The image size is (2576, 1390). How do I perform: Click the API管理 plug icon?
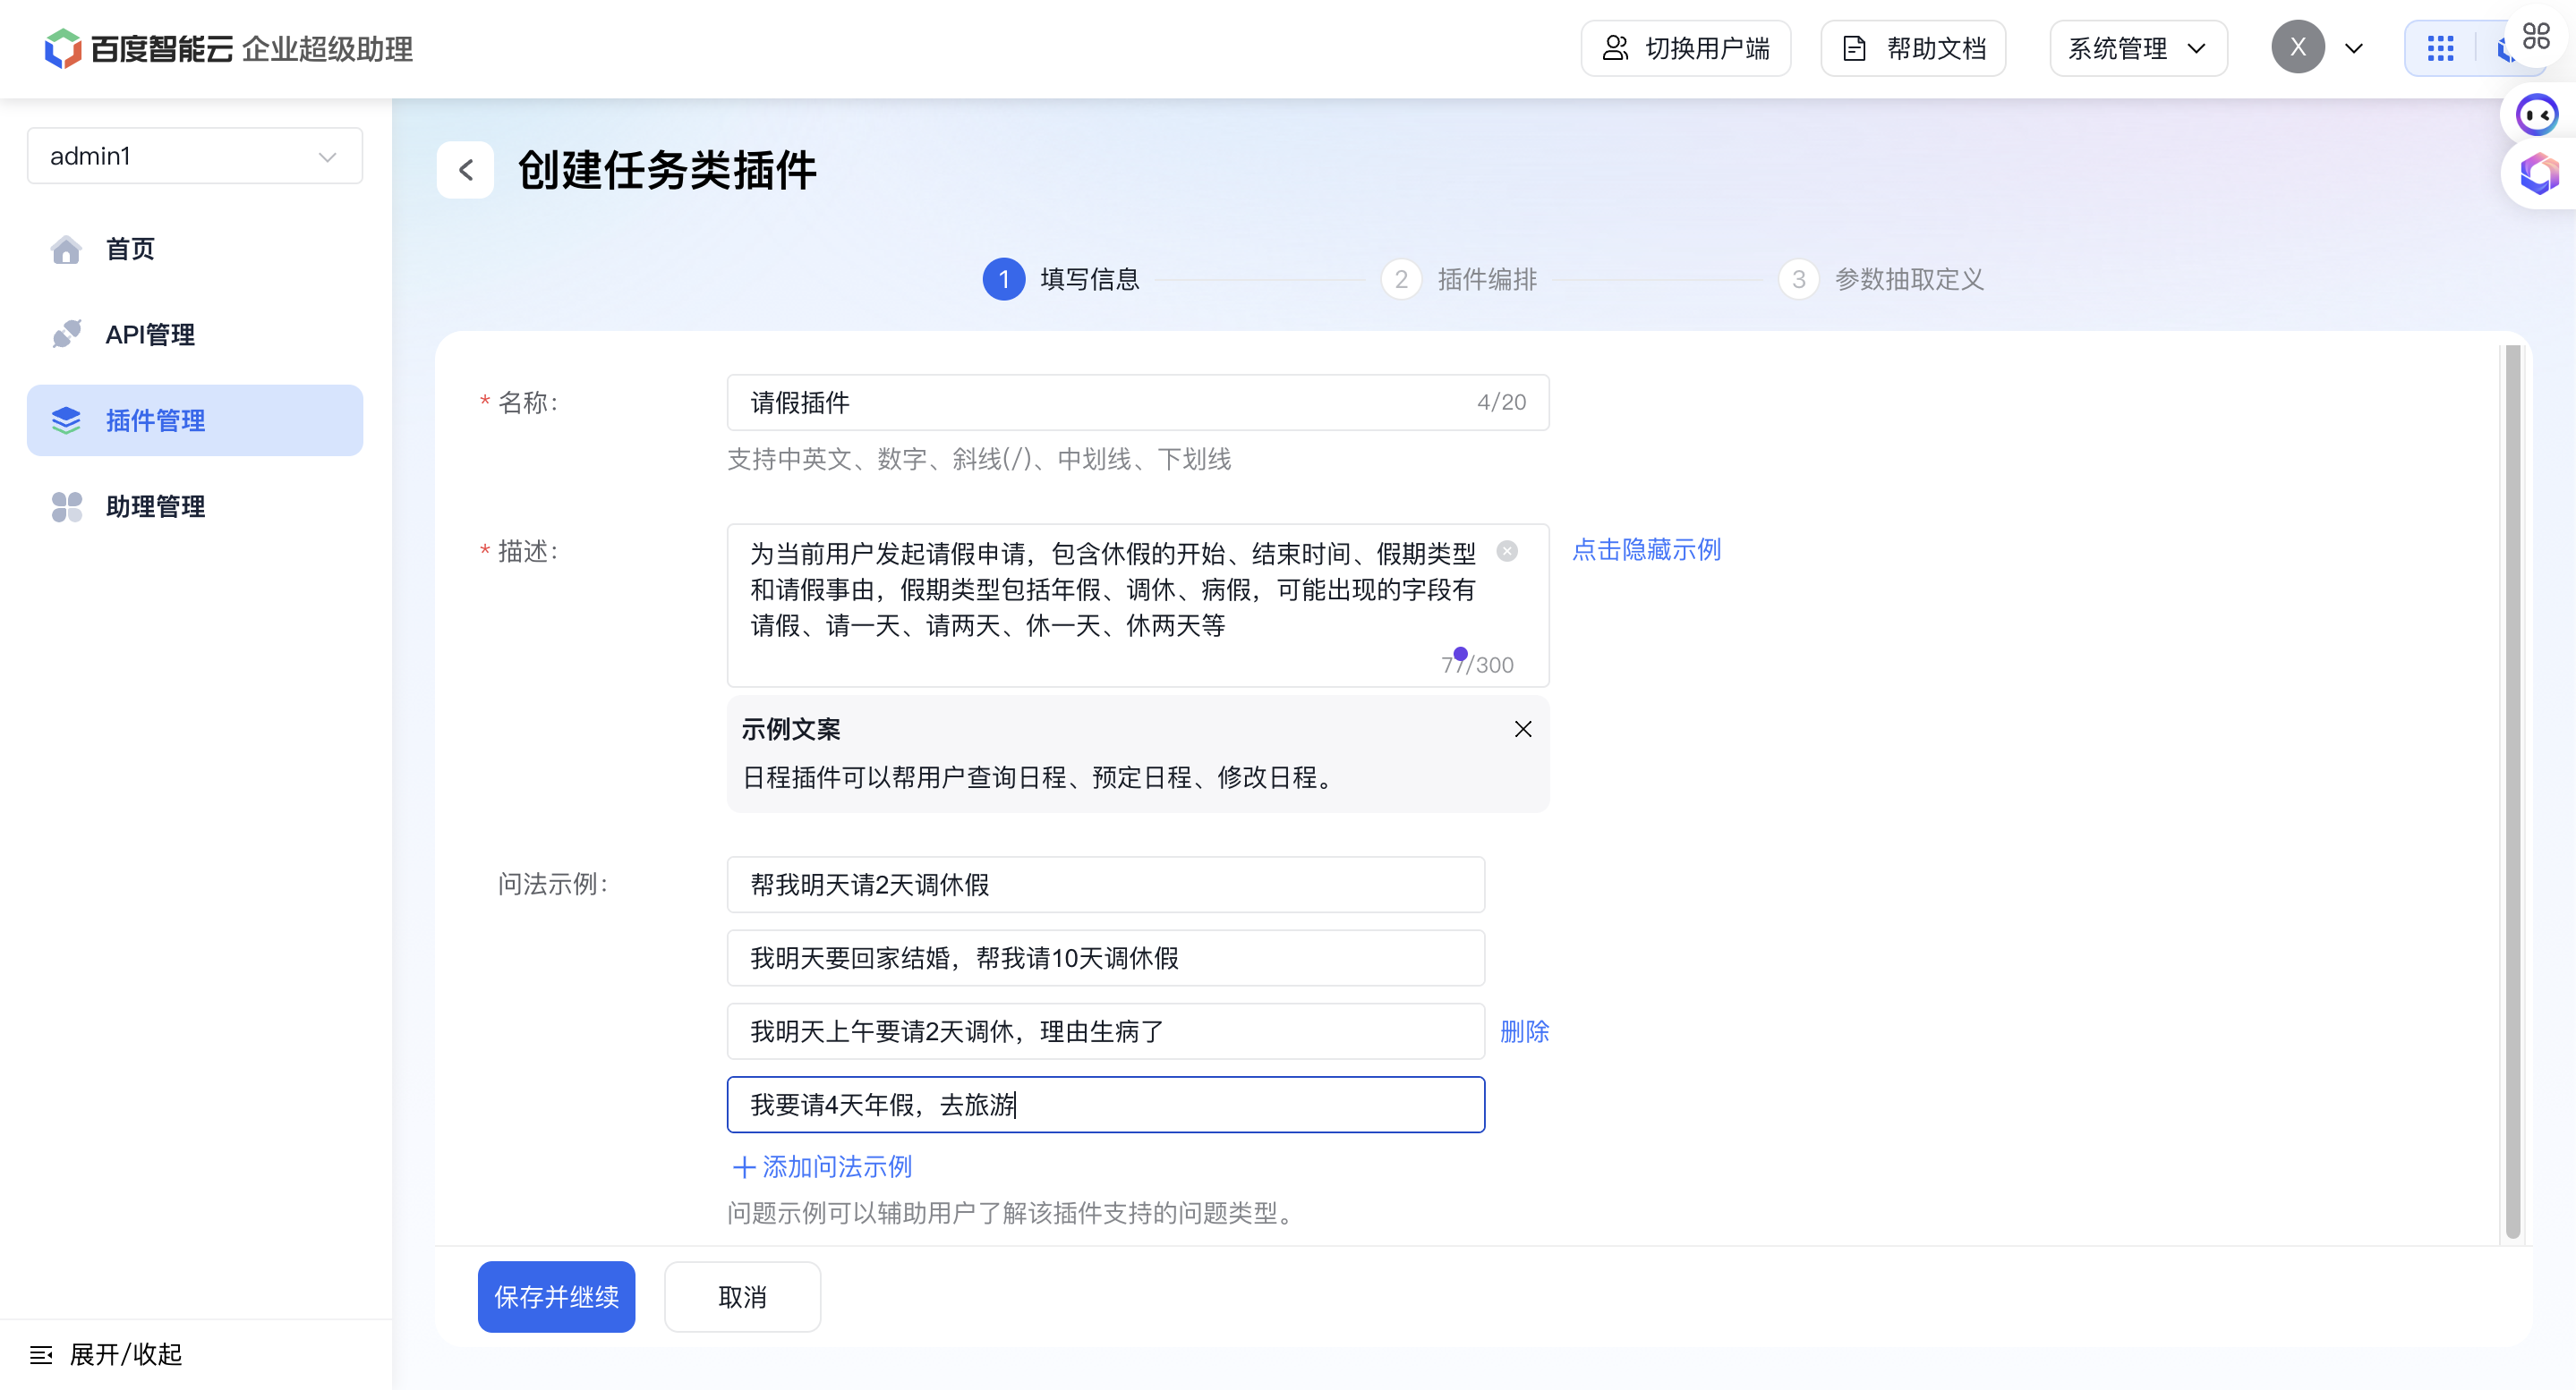[x=66, y=335]
